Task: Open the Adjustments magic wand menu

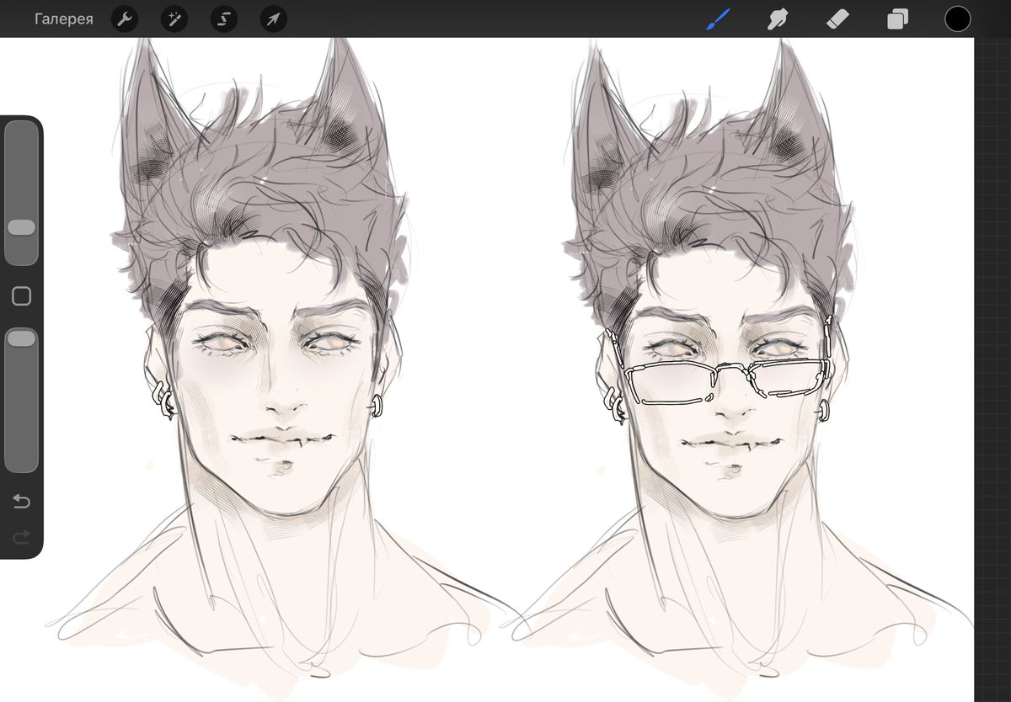Action: coord(174,19)
